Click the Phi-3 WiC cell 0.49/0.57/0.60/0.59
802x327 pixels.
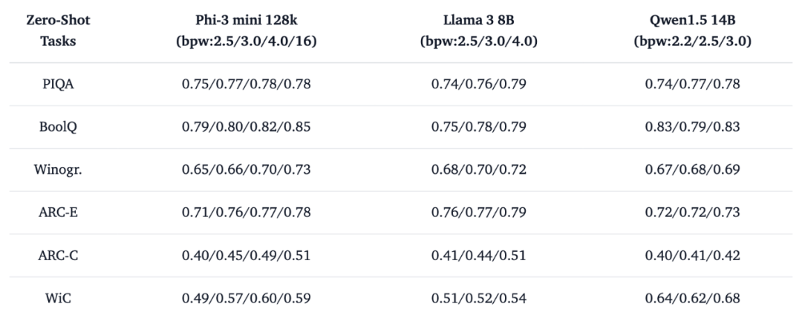point(247,299)
